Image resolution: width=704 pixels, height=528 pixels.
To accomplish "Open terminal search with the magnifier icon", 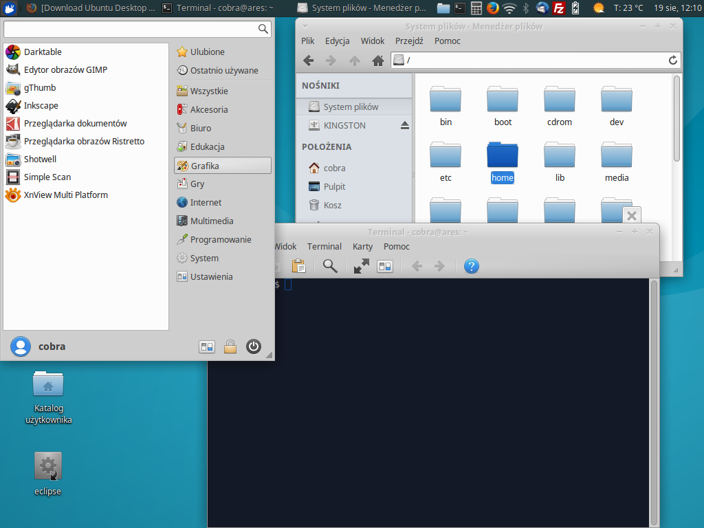I will tap(329, 265).
